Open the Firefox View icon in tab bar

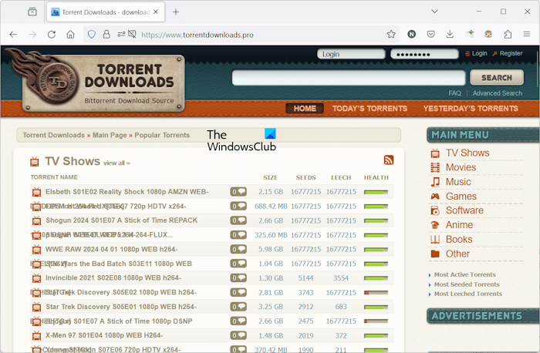pyautogui.click(x=32, y=12)
